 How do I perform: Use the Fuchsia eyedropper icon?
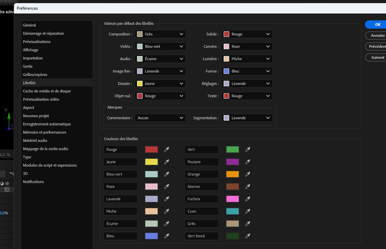(248, 199)
